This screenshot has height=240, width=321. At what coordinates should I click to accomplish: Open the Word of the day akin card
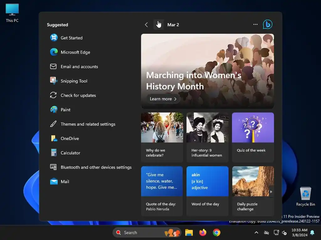pos(208,191)
